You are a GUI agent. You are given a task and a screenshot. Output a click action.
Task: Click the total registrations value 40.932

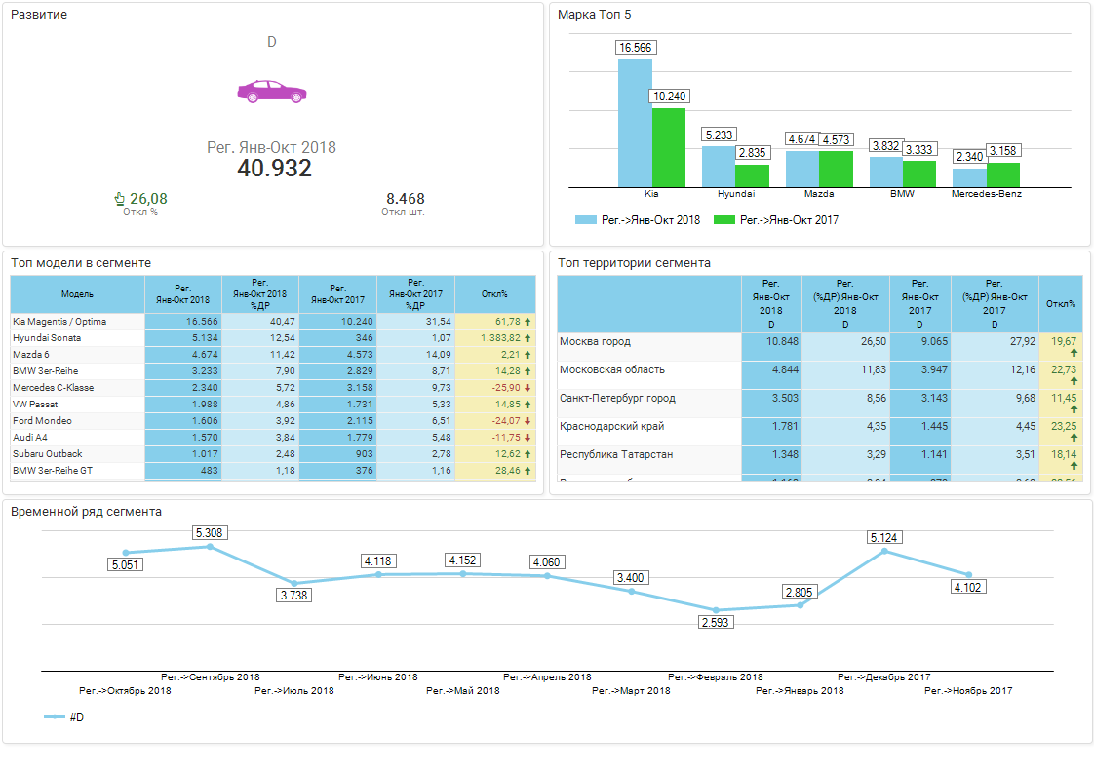(x=274, y=168)
